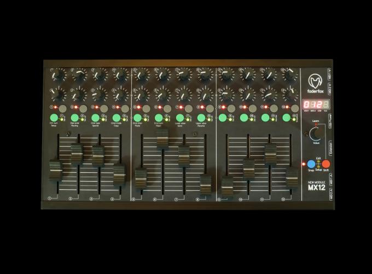The width and height of the screenshot is (372, 274).
Task: Tap the gray button of channel 11
Action: point(274,108)
